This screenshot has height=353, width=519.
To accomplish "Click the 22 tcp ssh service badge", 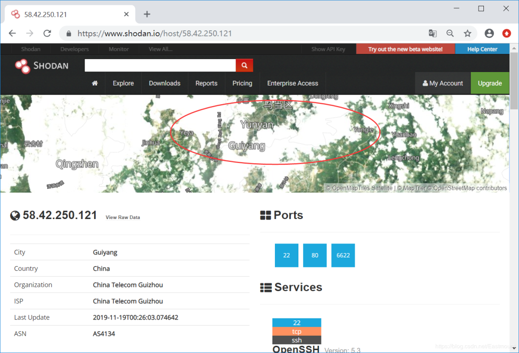I will 297,331.
